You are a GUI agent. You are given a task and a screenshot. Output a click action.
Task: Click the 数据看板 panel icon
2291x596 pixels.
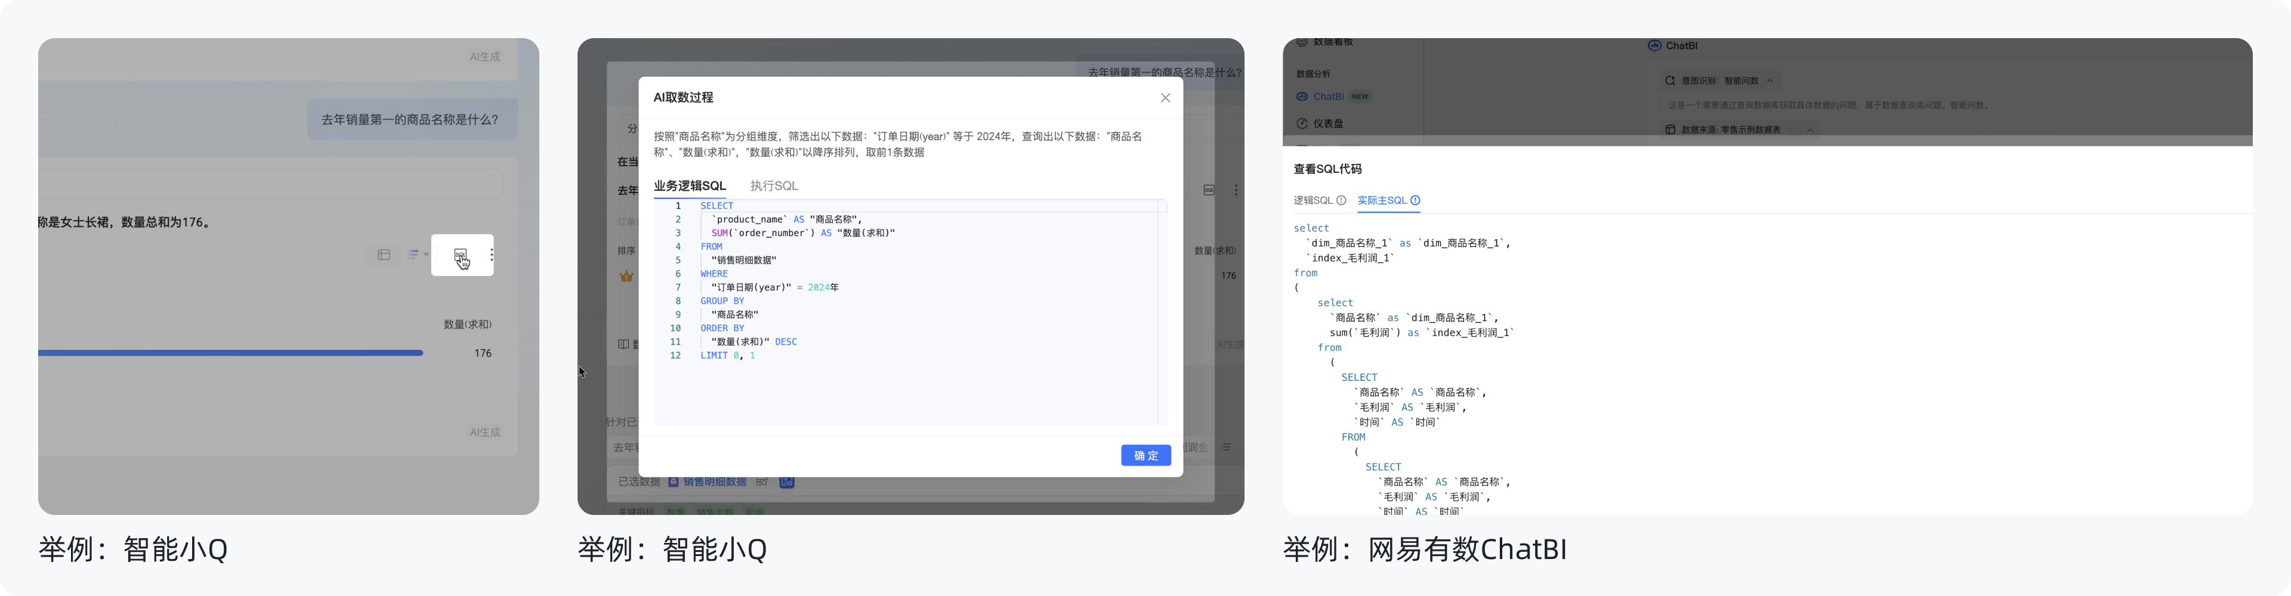(x=1302, y=43)
